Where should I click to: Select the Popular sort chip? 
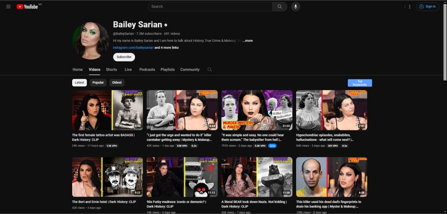(x=98, y=82)
